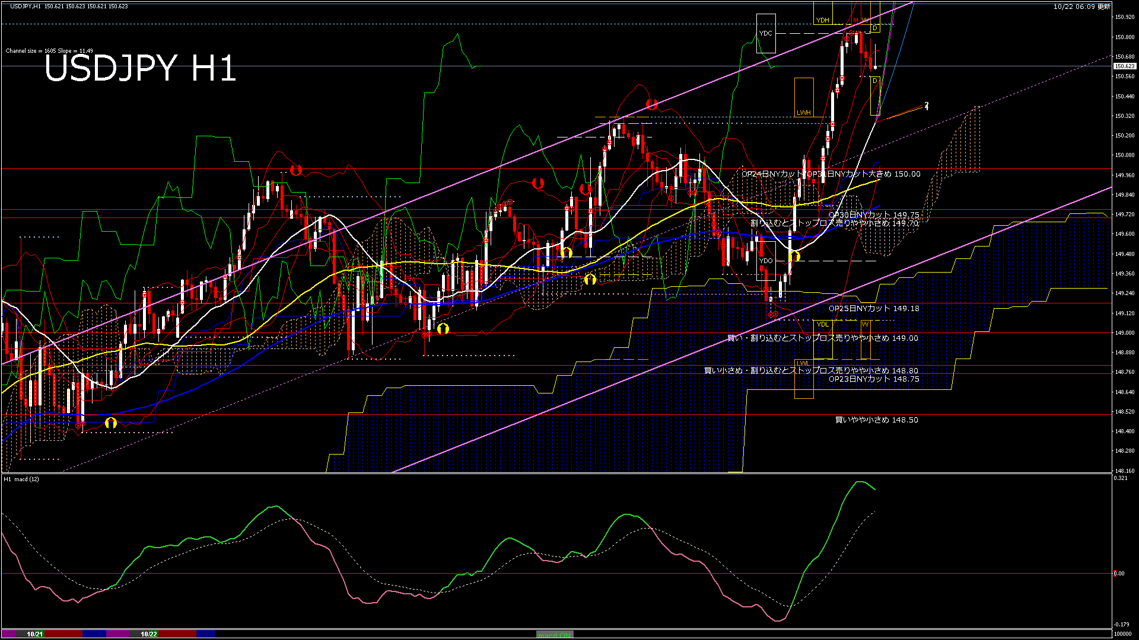Select the 10/22 date segment on the time bar
1139x640 pixels.
(x=149, y=634)
